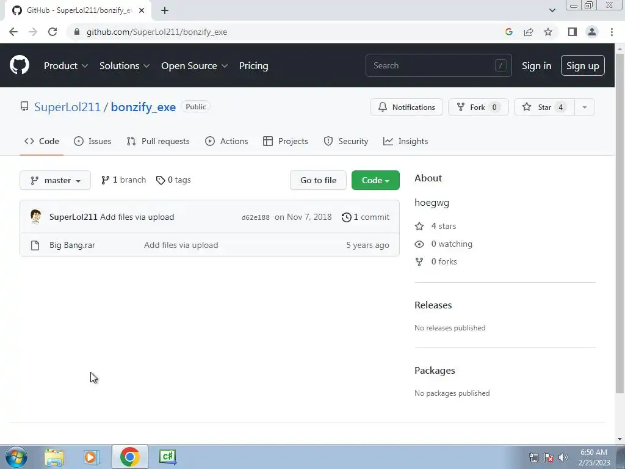Click the browser address bar URL
The width and height of the screenshot is (625, 469).
pos(157,32)
